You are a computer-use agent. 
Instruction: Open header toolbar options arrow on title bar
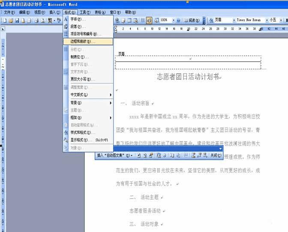click(220, 149)
